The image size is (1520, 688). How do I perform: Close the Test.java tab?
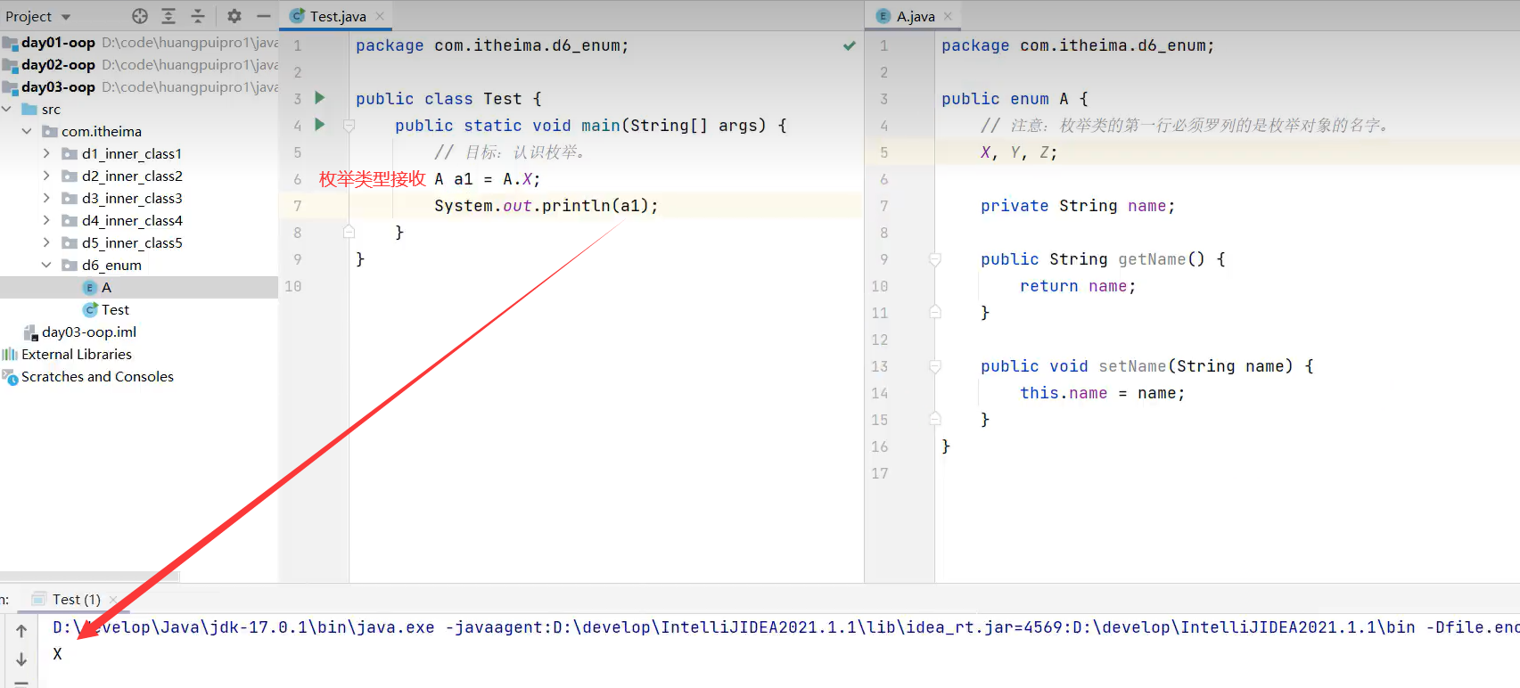pos(380,16)
